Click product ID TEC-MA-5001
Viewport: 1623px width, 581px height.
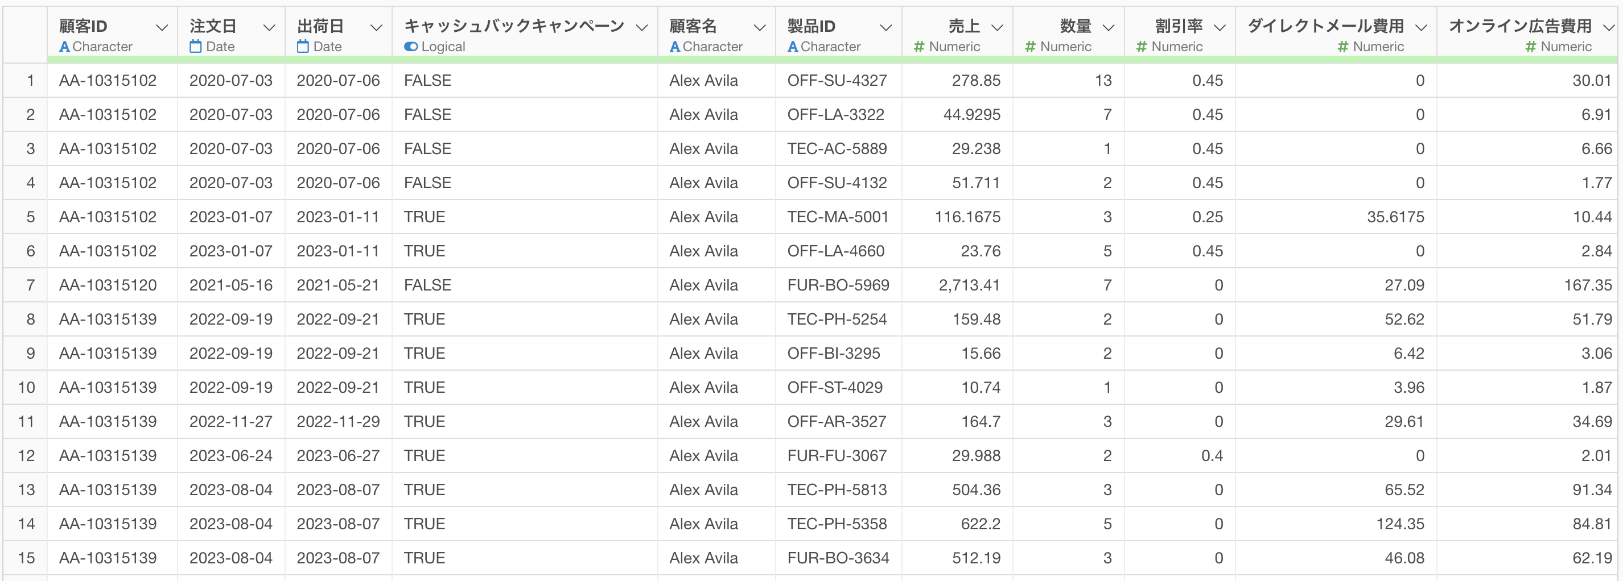[x=837, y=217]
